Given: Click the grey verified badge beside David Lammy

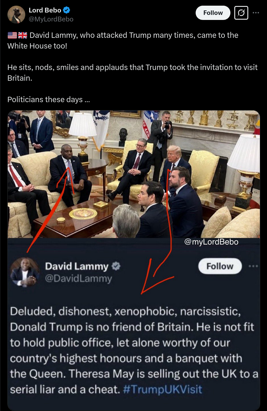Looking at the screenshot, I should (116, 266).
